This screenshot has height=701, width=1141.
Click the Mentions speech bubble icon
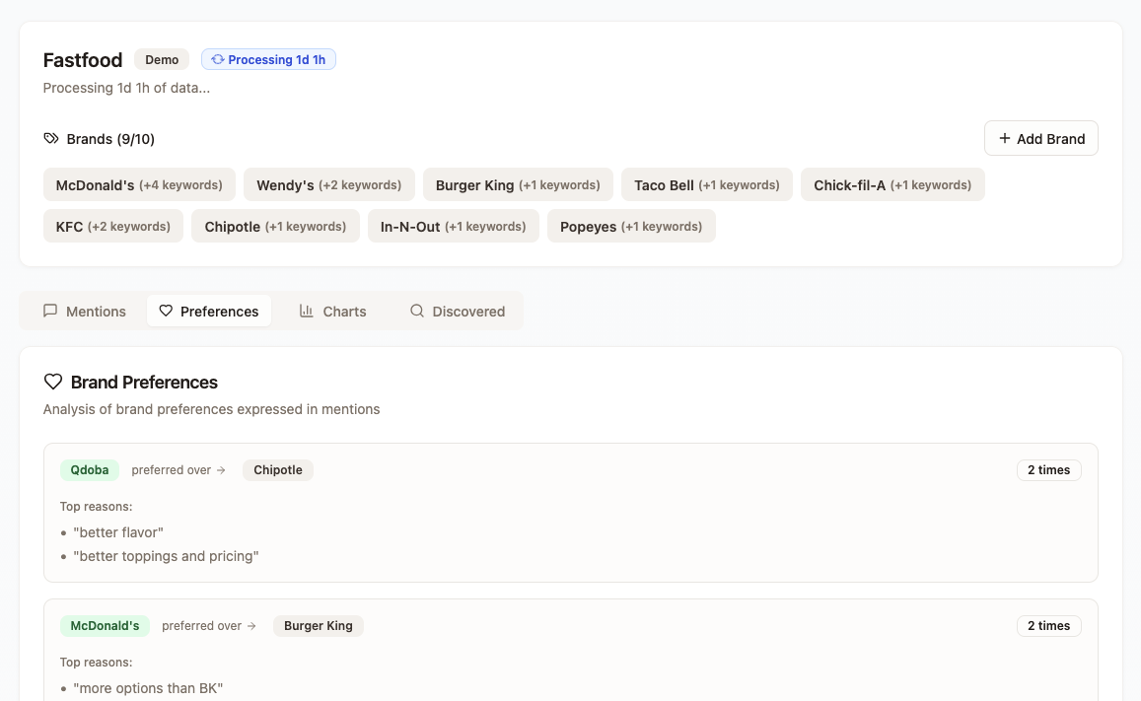pyautogui.click(x=50, y=311)
